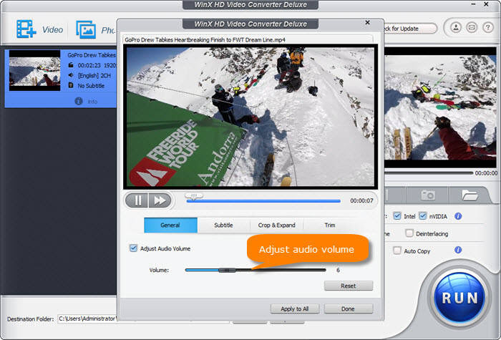
Task: Click the Apply to All button
Action: 295,309
